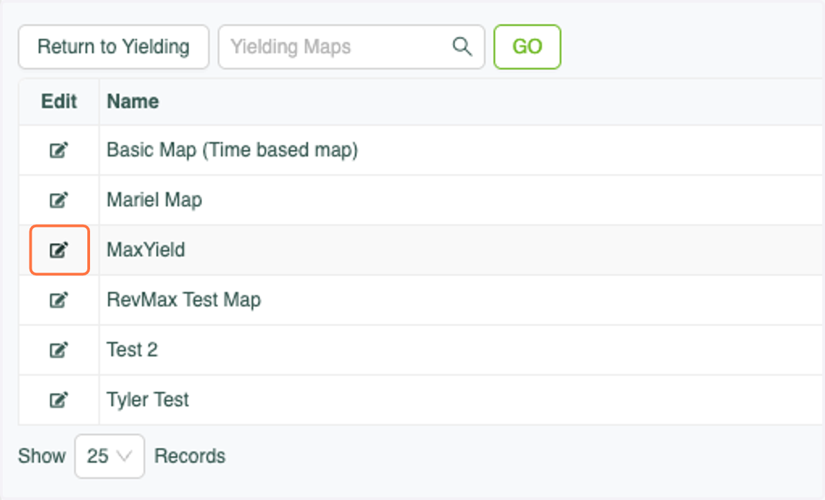Click the search magnifier icon
Viewport: 825px width, 500px height.
[462, 47]
